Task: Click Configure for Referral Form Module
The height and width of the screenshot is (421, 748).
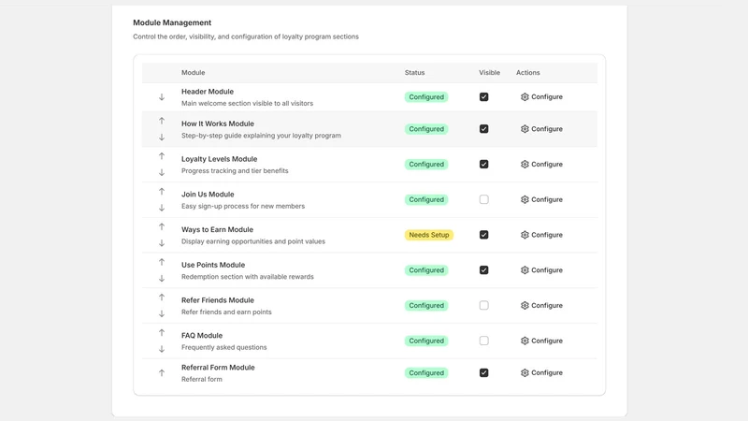Action: (541, 372)
